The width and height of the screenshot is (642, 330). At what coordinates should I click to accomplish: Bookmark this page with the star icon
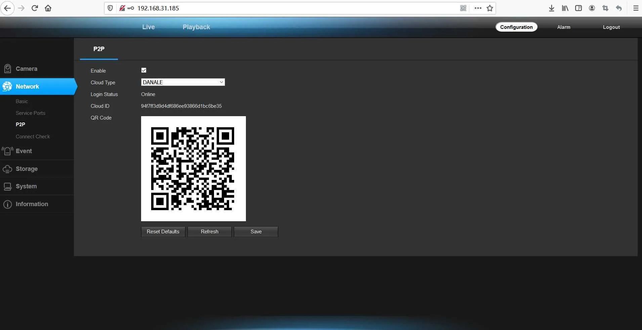click(490, 8)
